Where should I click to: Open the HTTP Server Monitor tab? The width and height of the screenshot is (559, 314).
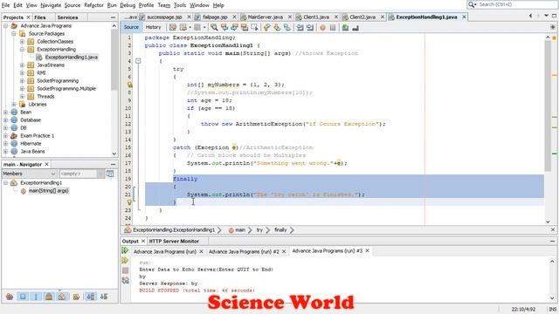click(x=174, y=241)
